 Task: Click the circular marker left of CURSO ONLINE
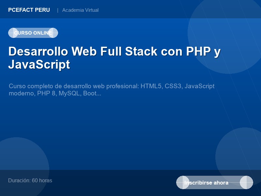click(x=14, y=33)
